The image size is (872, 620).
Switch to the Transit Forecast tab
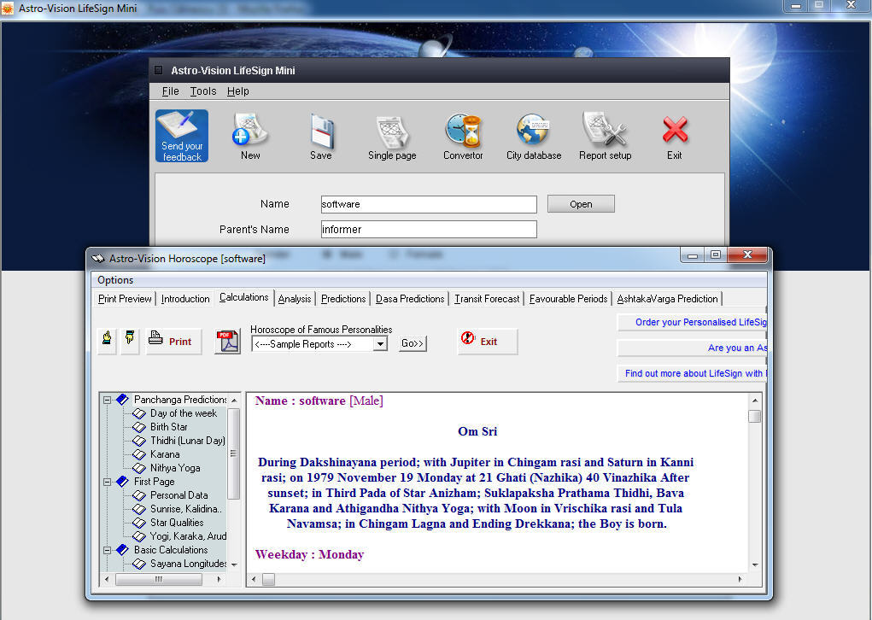click(x=487, y=299)
